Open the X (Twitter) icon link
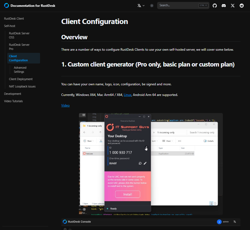250x230 pixels. pyautogui.click(x=233, y=5)
